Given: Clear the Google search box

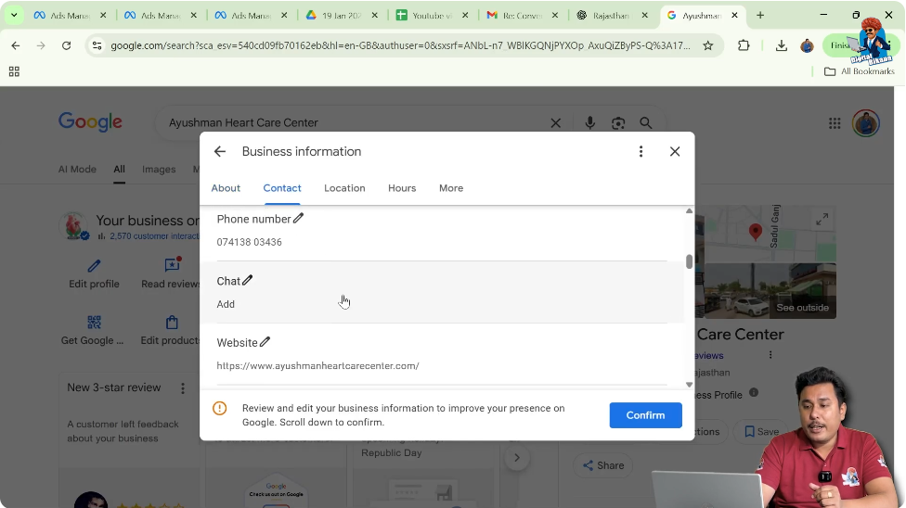Looking at the screenshot, I should pos(555,123).
